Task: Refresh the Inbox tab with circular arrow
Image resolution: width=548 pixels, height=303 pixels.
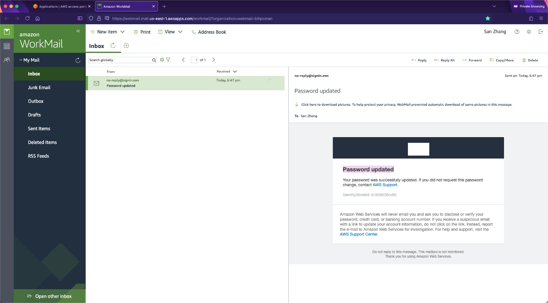Action: click(x=113, y=46)
